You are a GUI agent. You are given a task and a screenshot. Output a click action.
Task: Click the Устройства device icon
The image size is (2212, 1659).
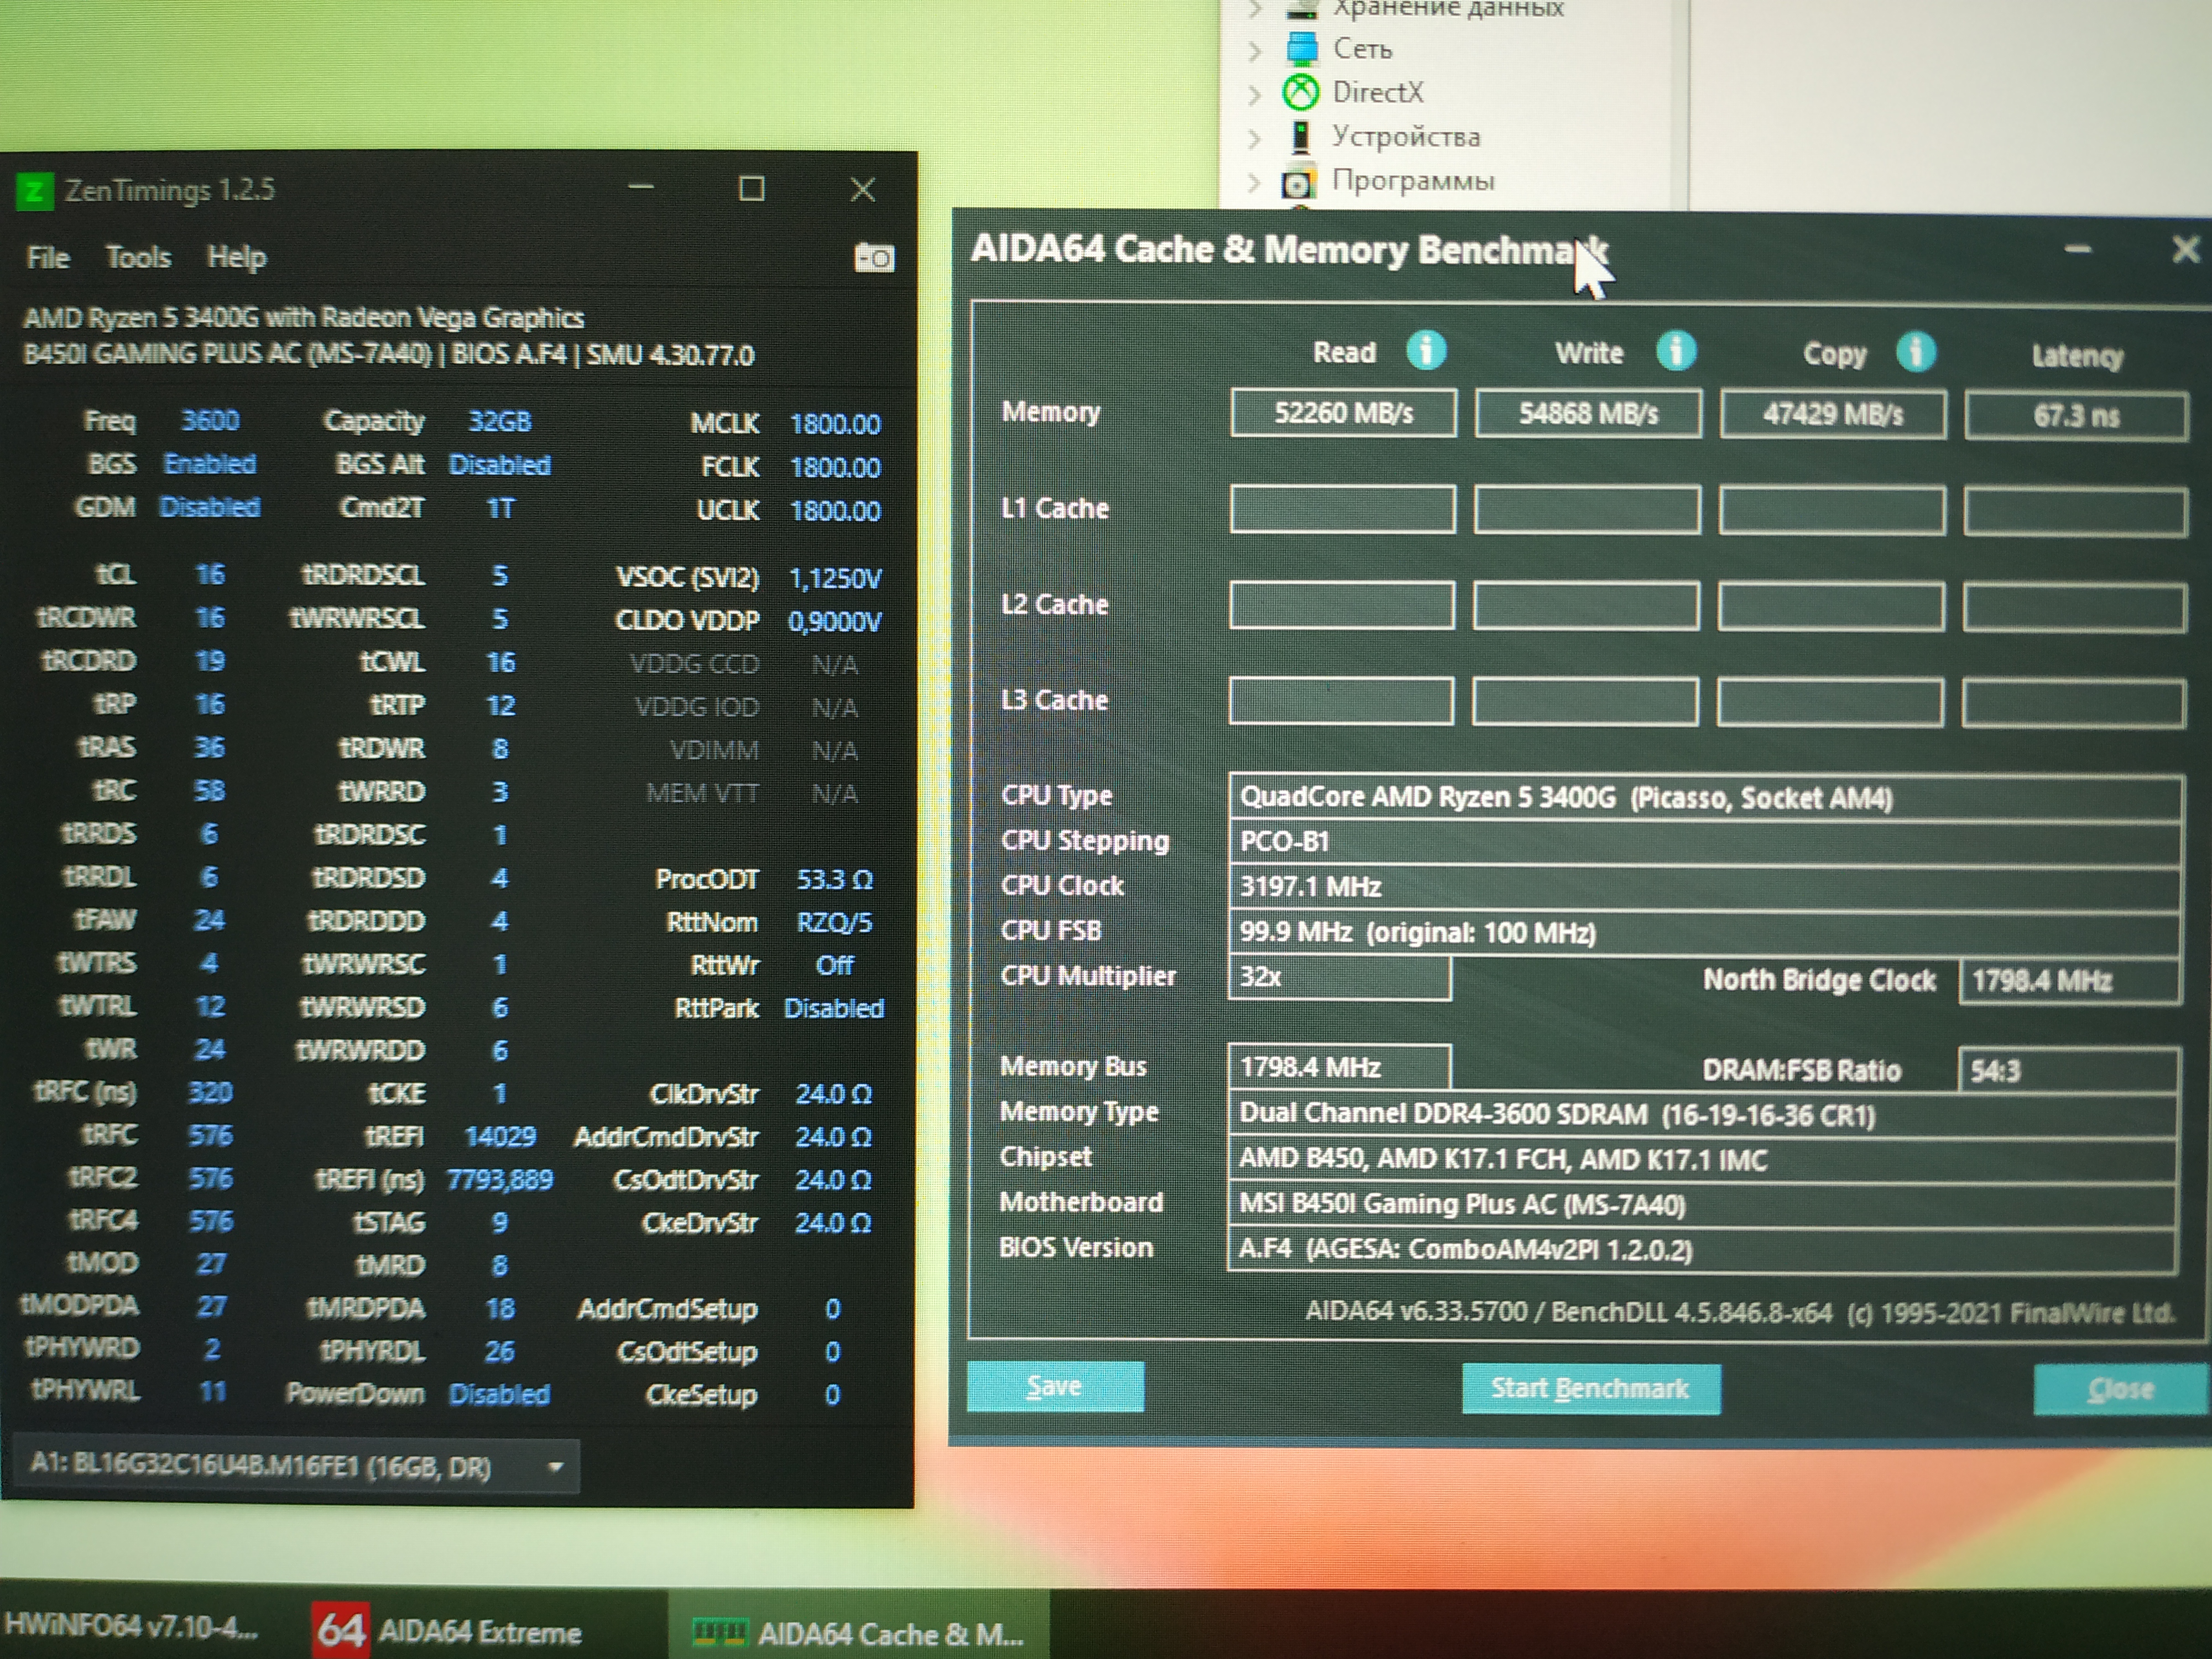[x=1300, y=136]
